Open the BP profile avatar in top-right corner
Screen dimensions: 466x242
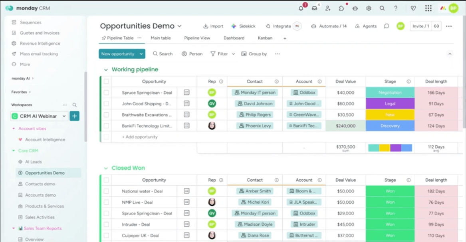click(454, 8)
